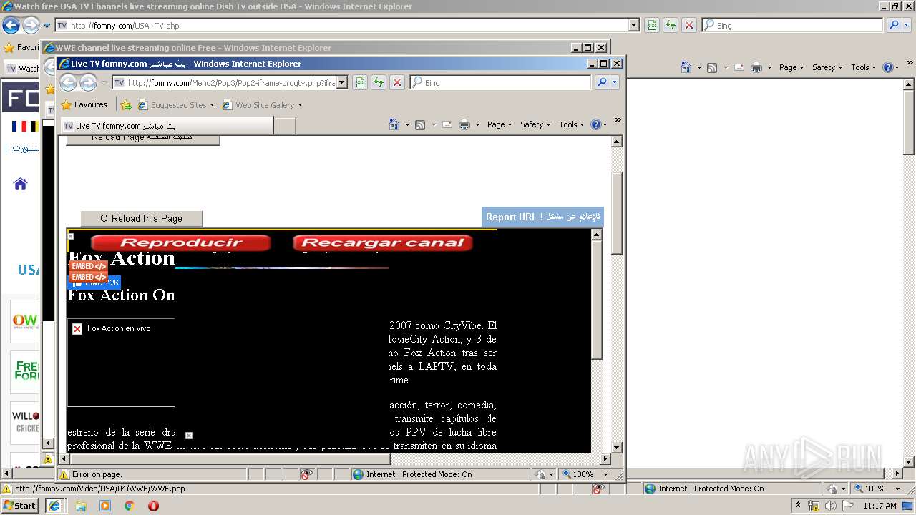This screenshot has height=515, width=916.
Task: Expand command bar chevron in popup
Action: tap(618, 120)
